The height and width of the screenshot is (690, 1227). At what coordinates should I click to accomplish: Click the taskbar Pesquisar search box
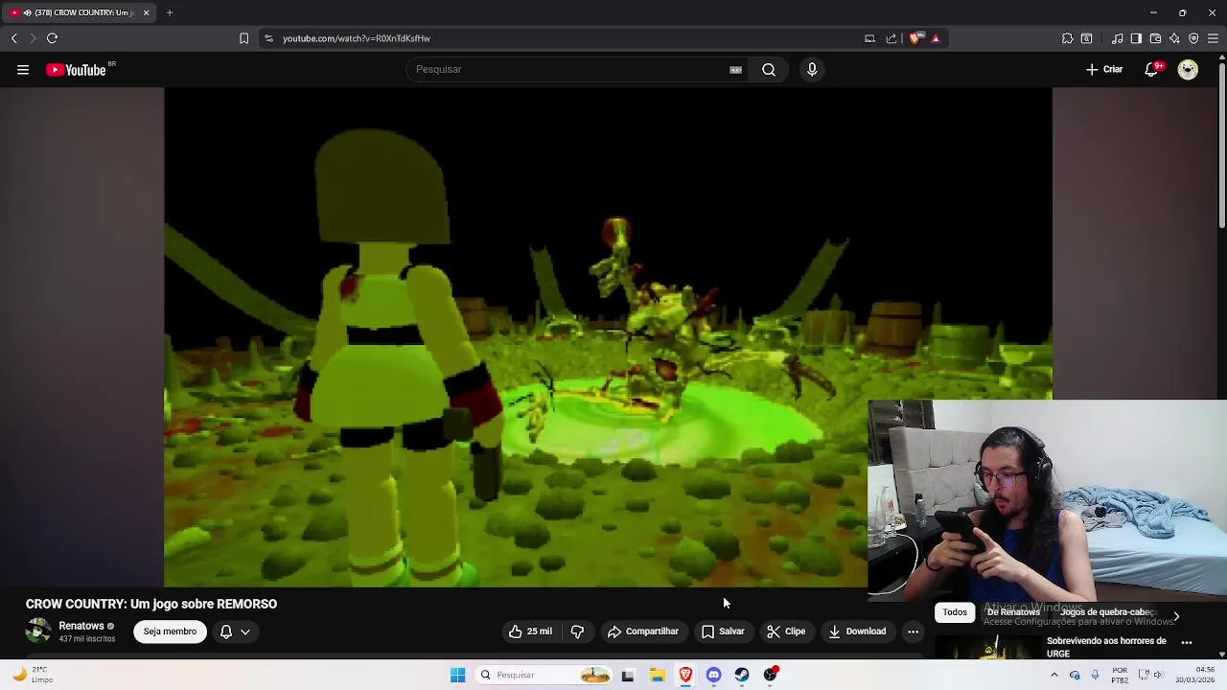pos(543,675)
